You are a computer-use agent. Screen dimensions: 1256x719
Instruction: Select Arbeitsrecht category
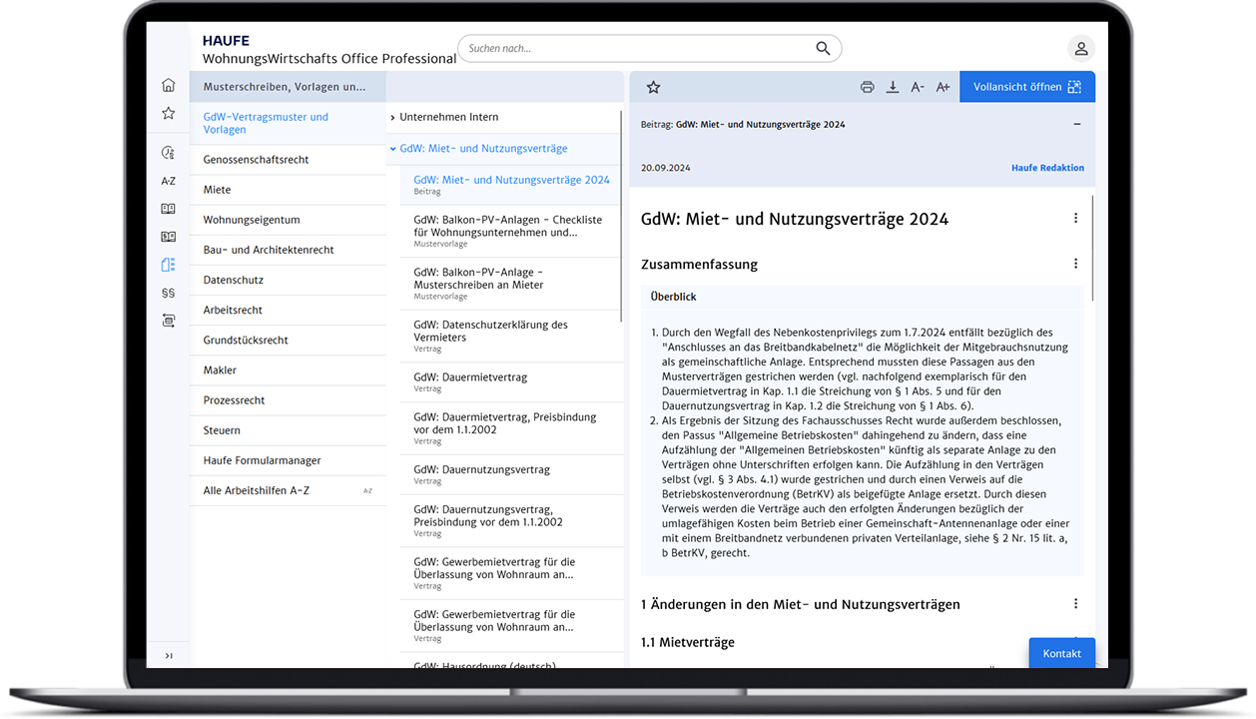[288, 310]
